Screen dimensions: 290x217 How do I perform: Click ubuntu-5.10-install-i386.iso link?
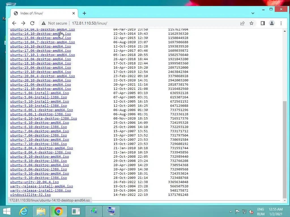(x=39, y=106)
